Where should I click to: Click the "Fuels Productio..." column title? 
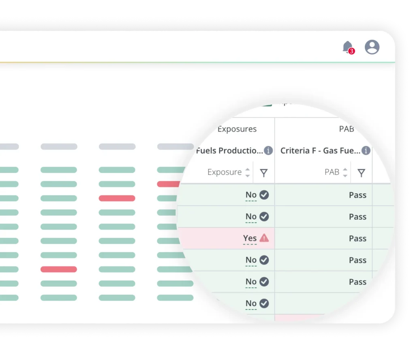click(x=229, y=151)
